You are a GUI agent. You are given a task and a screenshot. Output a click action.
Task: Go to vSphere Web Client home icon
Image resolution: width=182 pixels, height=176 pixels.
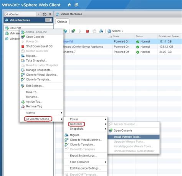tap(69, 5)
